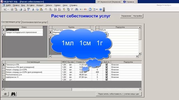Click the Paste clipboard icon
This screenshot has width=179, height=100.
coord(41,9)
